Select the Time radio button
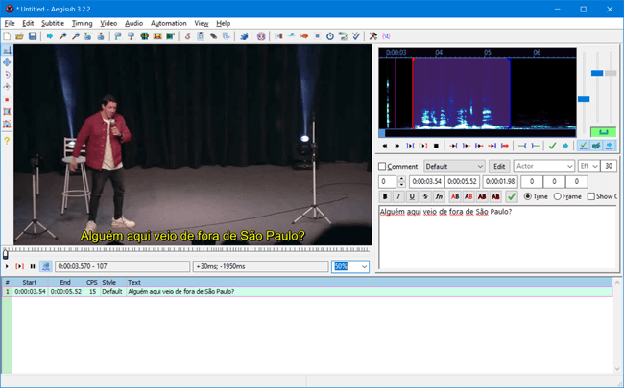This screenshot has width=624, height=388. click(527, 196)
